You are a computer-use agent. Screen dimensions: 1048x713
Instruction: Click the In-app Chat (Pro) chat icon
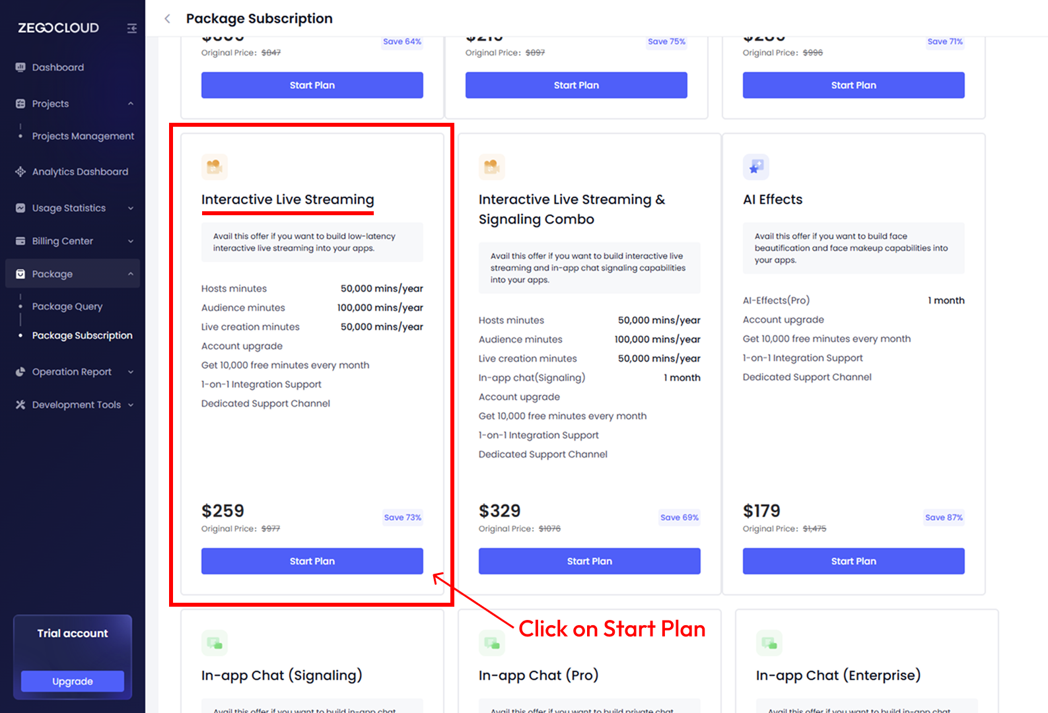coord(491,642)
